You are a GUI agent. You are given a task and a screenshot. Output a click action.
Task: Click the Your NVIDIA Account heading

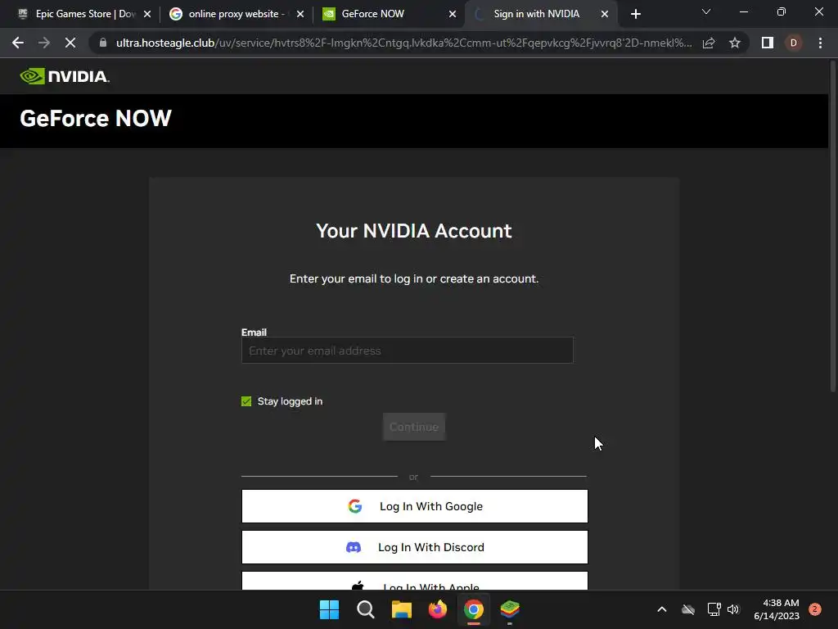coord(414,231)
